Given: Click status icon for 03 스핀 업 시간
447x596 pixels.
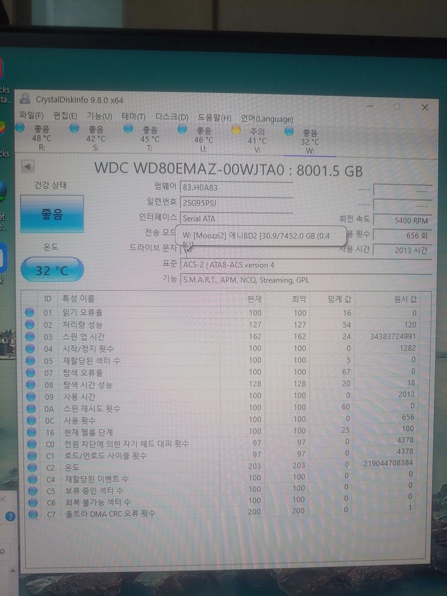Looking at the screenshot, I should [30, 336].
